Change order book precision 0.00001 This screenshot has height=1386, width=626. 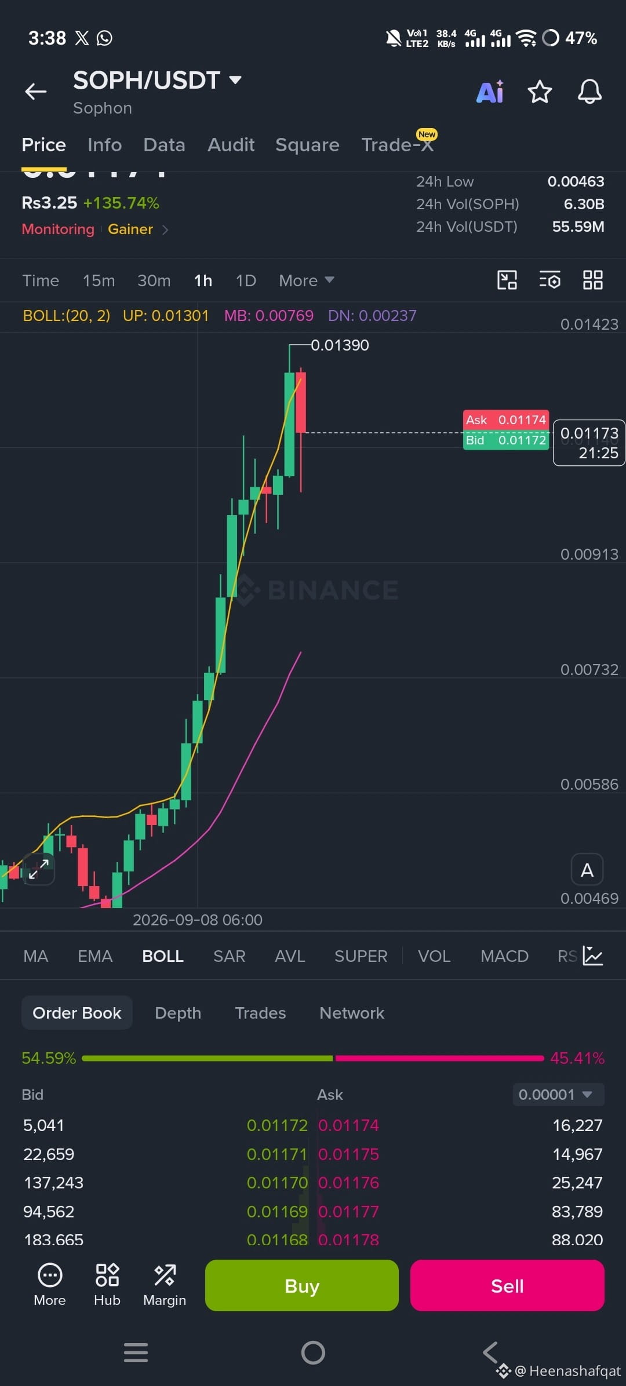pyautogui.click(x=558, y=1095)
